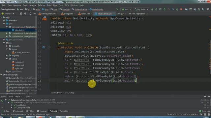The width and height of the screenshot is (211, 118).
Task: Open the TODO tool window
Action: (x=30, y=111)
